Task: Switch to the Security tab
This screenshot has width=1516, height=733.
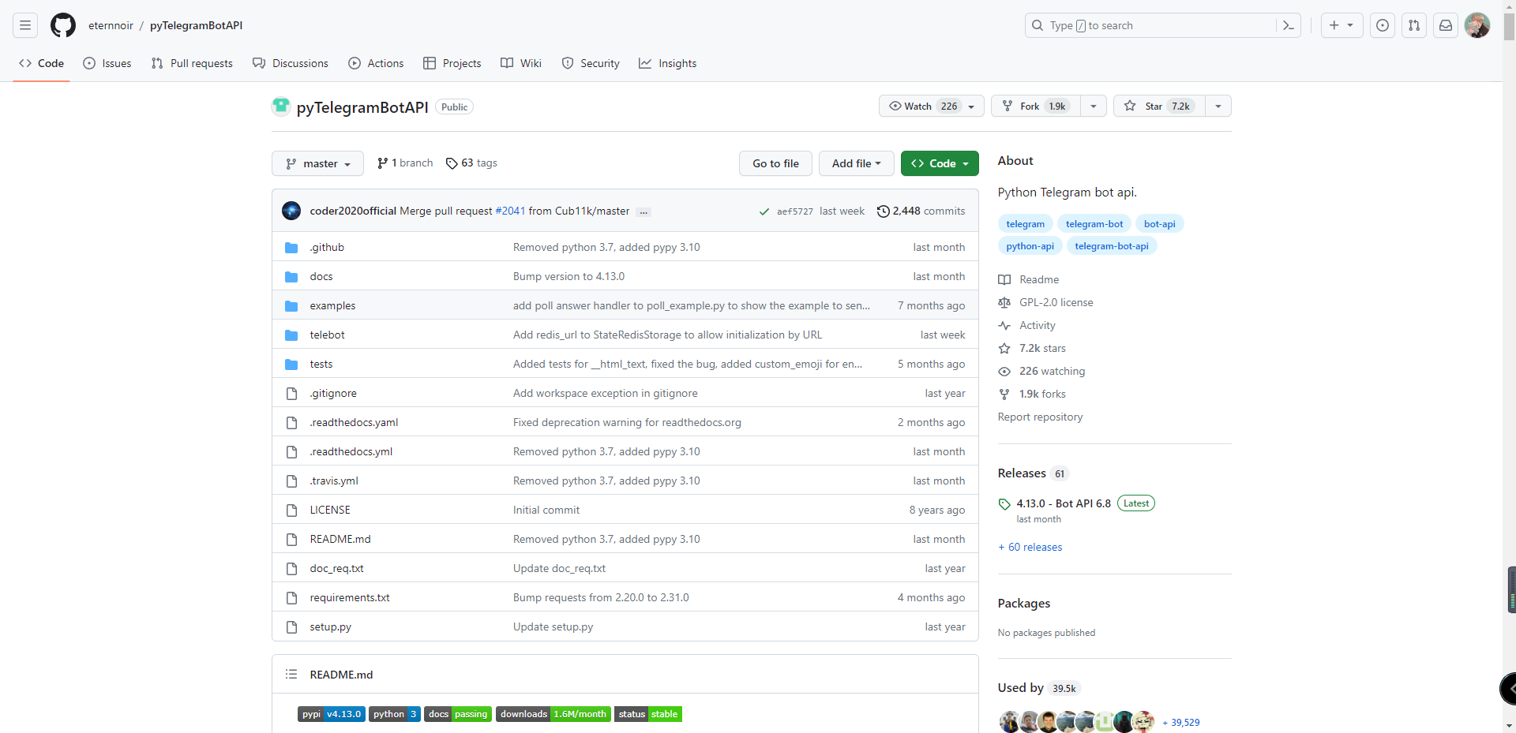Action: [591, 63]
